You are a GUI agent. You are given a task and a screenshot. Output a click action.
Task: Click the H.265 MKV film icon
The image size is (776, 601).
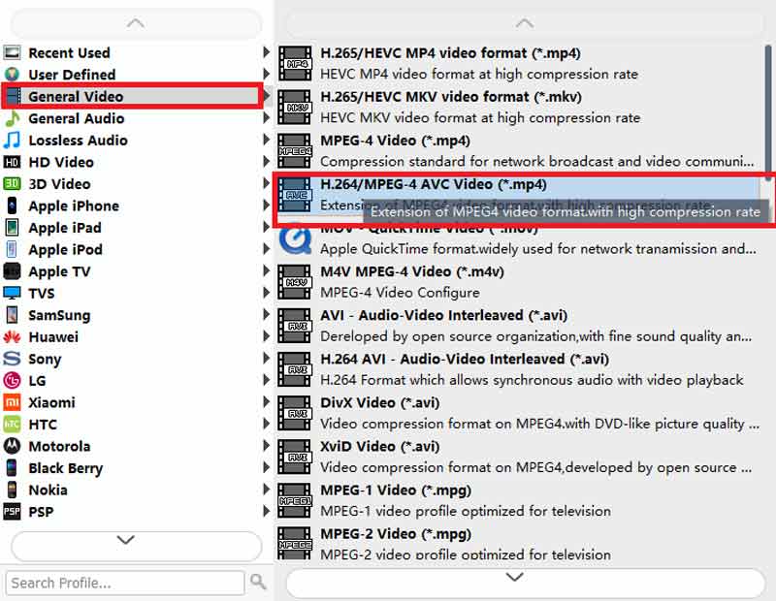point(295,107)
